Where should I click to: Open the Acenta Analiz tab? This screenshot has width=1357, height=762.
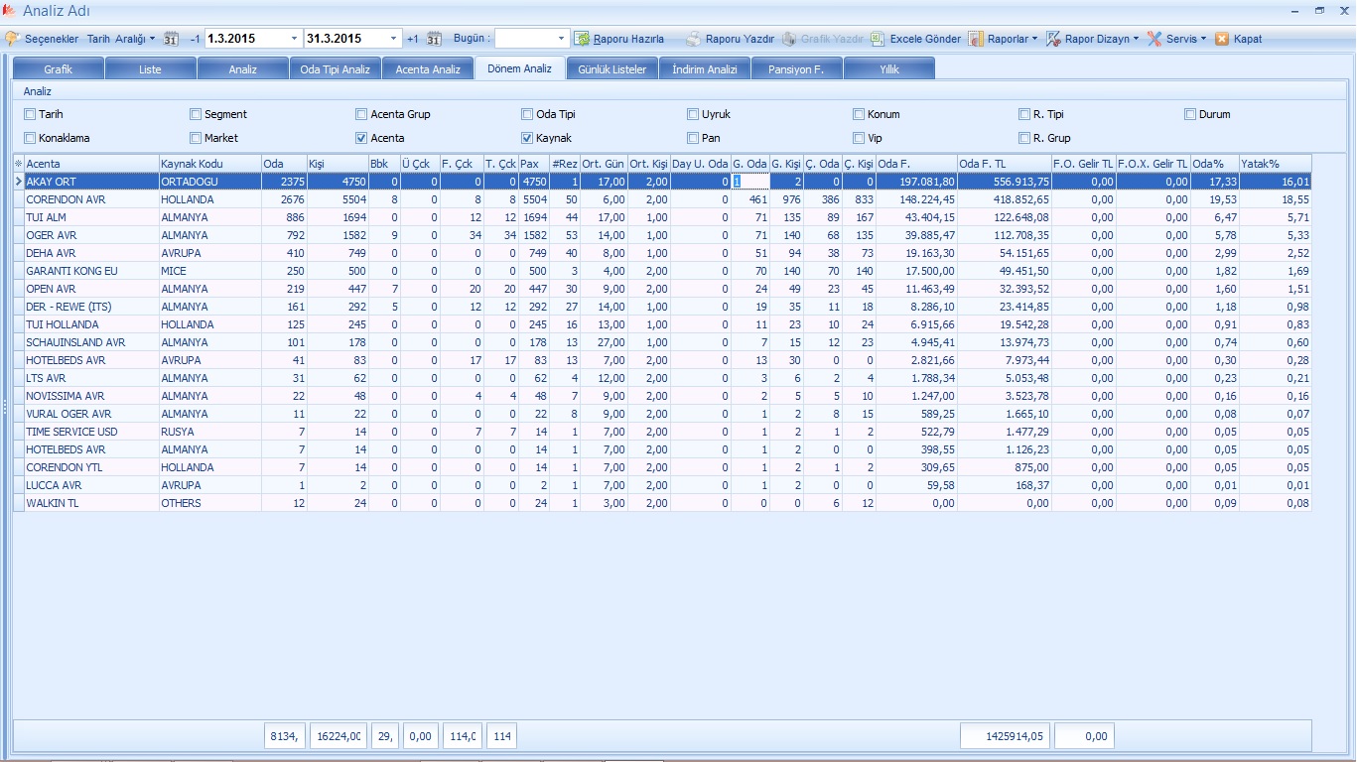[x=427, y=69]
